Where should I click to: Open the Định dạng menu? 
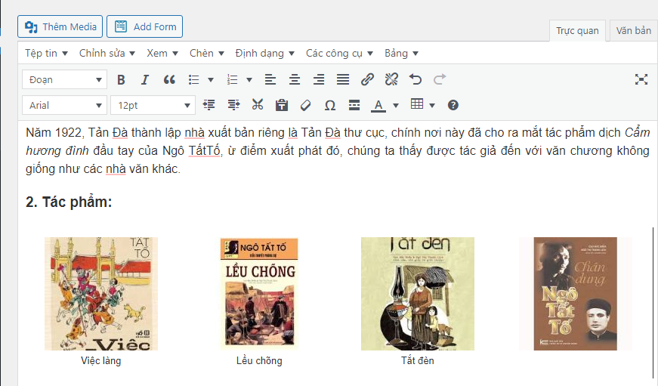tap(264, 53)
